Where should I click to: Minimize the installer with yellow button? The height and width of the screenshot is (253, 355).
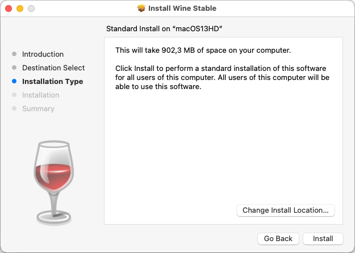[20, 9]
